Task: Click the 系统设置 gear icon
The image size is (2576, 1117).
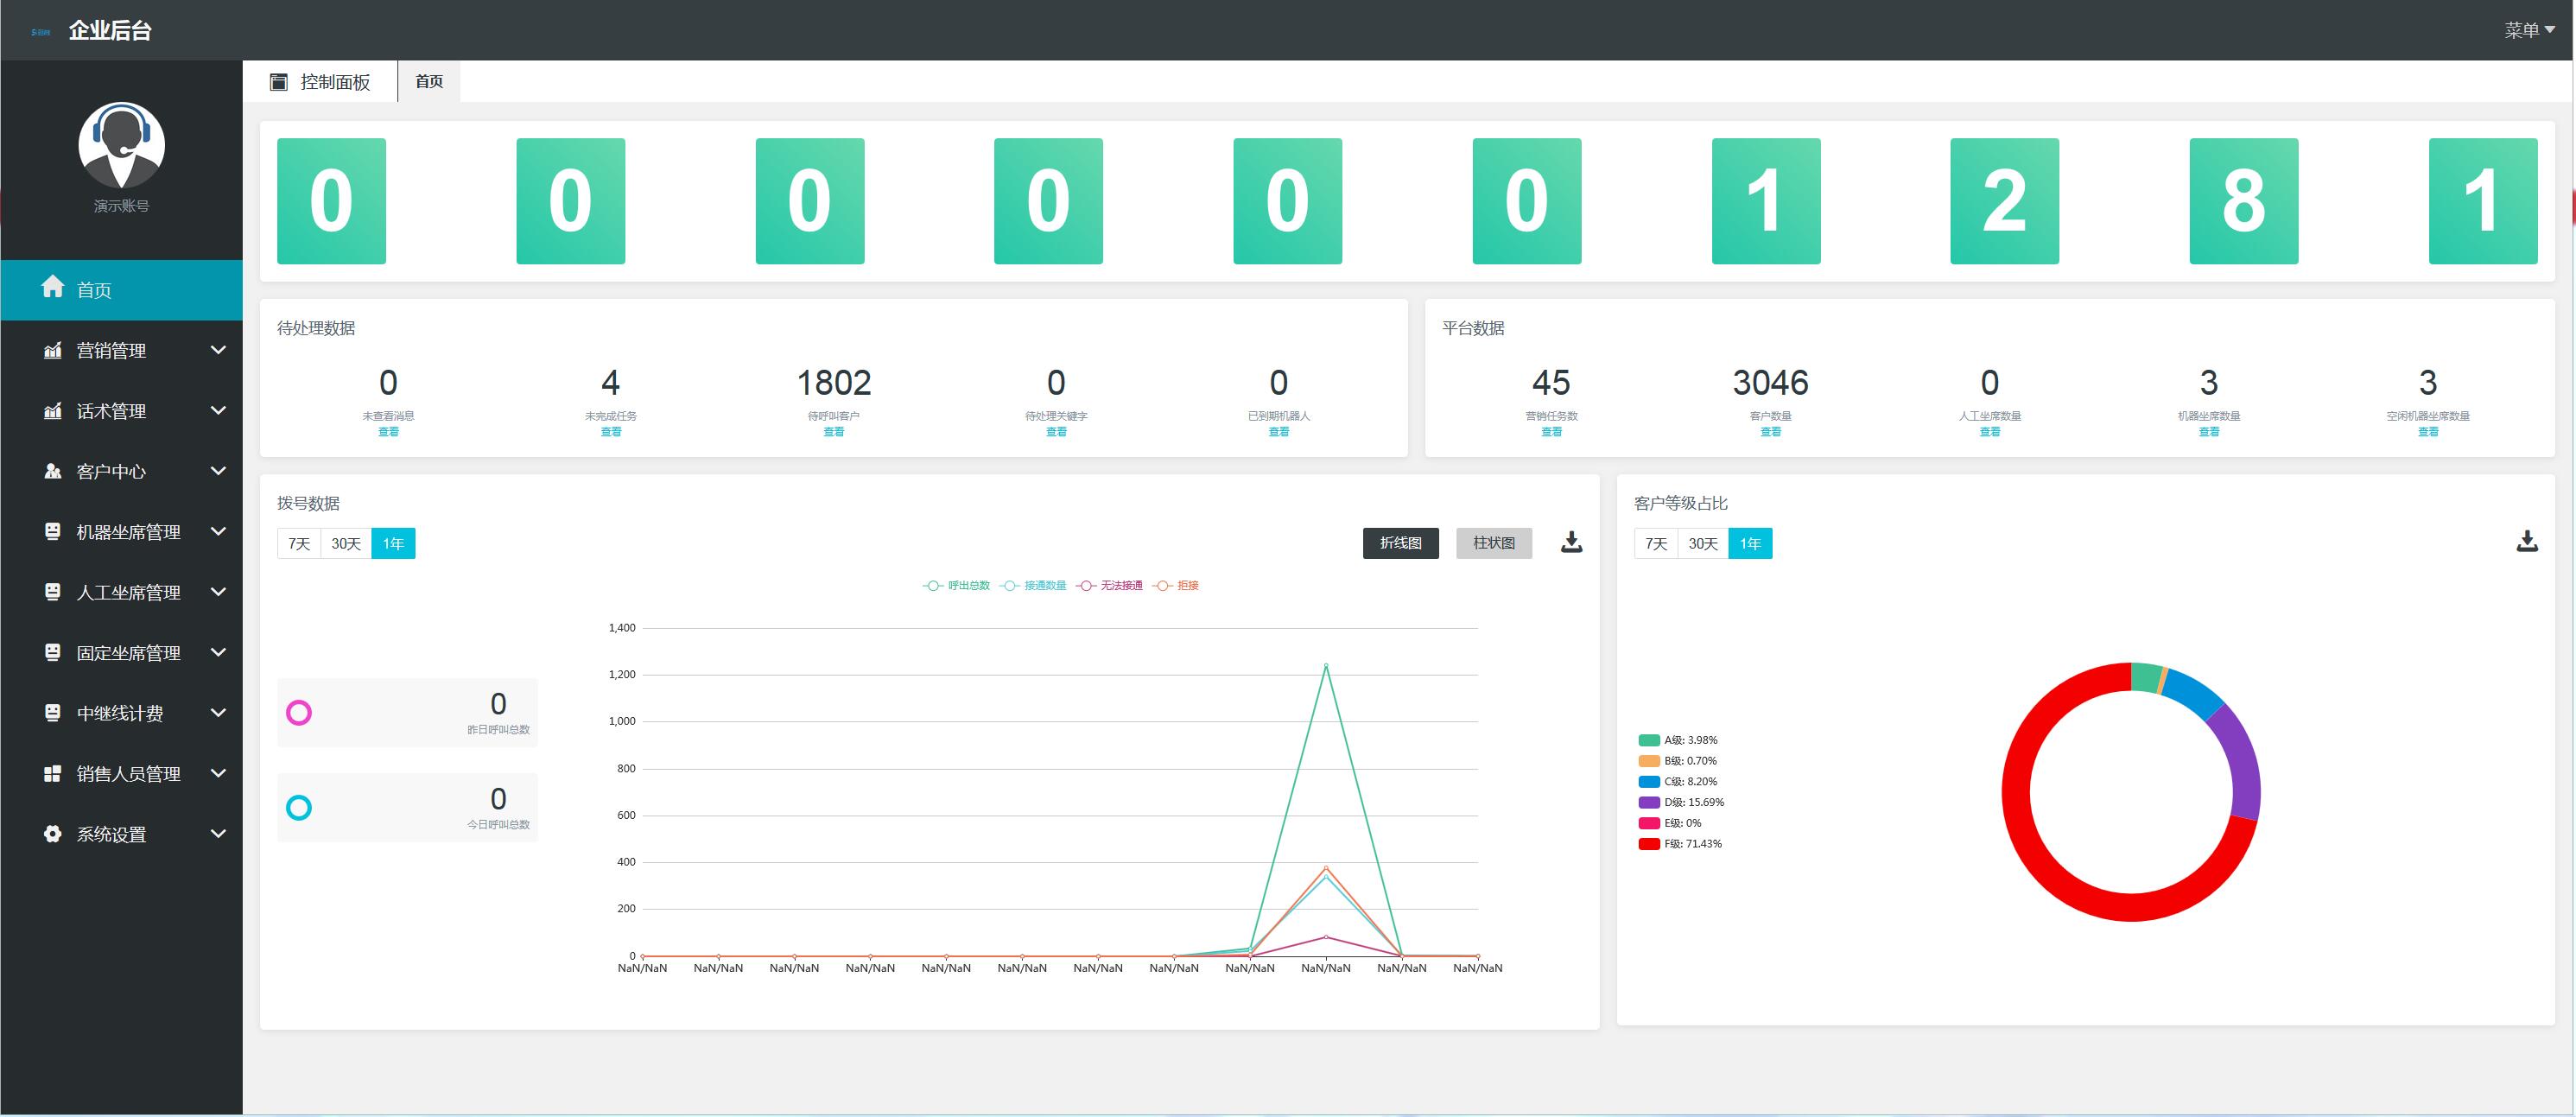Action: 52,834
